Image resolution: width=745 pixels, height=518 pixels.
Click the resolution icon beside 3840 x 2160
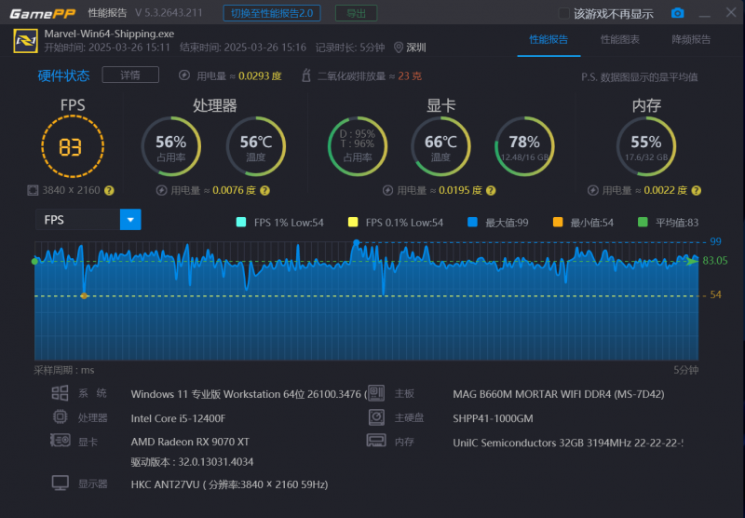[x=33, y=191]
